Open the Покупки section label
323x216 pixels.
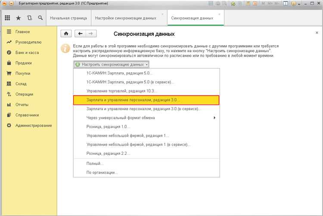23,74
